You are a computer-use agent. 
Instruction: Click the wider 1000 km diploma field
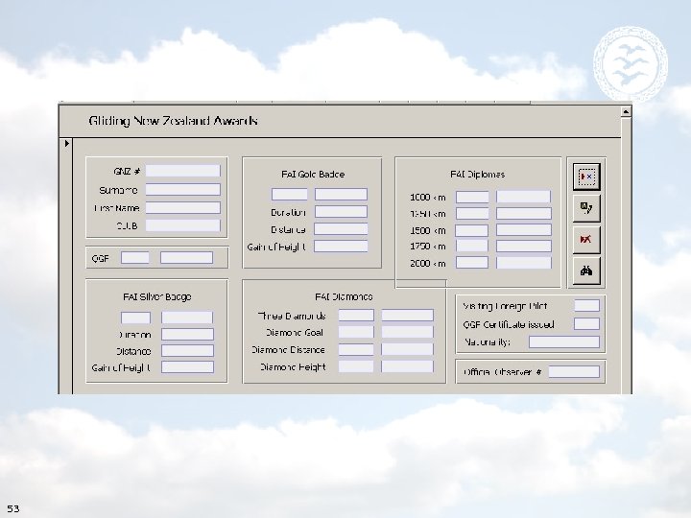(524, 197)
